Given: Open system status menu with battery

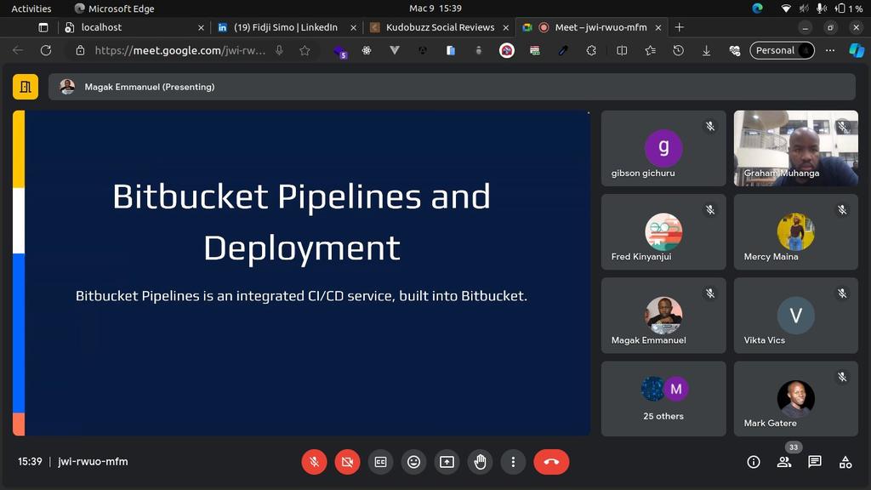Looking at the screenshot, I should coord(822,9).
